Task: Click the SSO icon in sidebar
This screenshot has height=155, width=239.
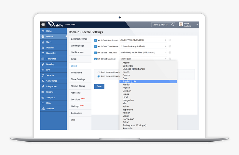Action: (43, 70)
